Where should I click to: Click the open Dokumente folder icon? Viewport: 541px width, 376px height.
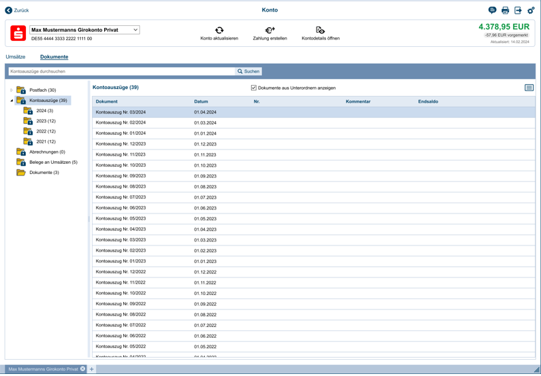pos(21,173)
